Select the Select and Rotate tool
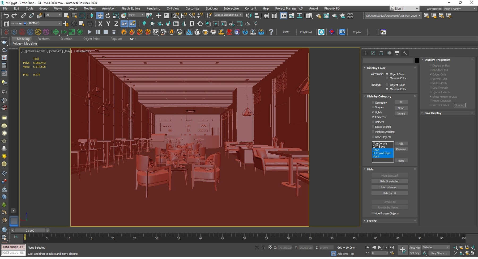This screenshot has width=478, height=259. point(108,15)
